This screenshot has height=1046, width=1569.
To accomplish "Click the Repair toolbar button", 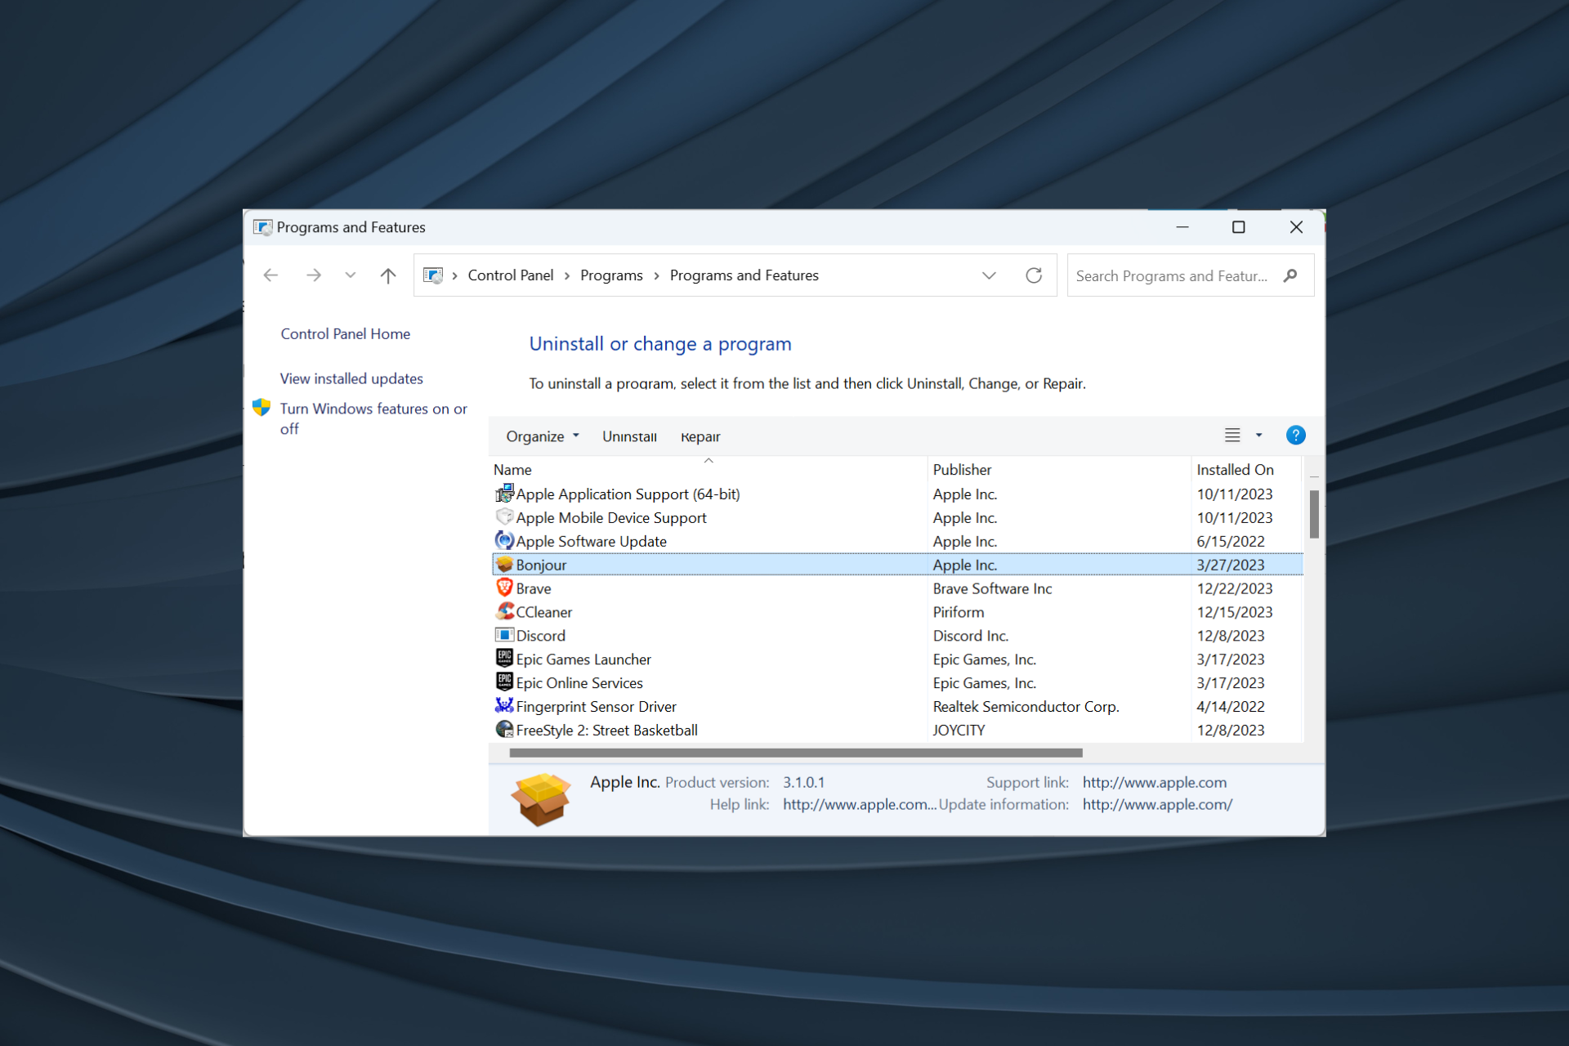I will [700, 436].
